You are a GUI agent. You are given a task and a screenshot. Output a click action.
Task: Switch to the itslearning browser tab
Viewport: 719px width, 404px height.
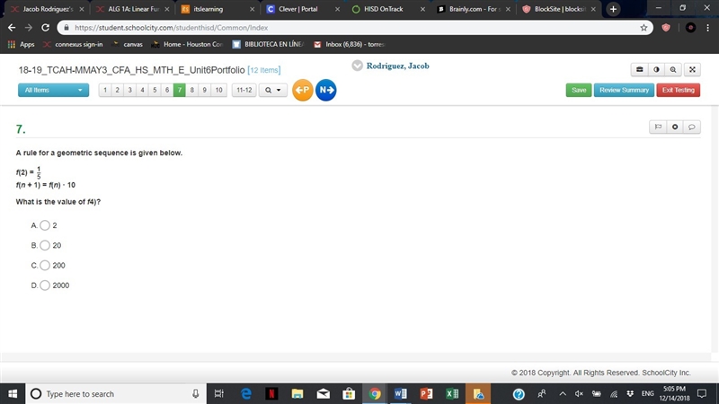point(217,9)
